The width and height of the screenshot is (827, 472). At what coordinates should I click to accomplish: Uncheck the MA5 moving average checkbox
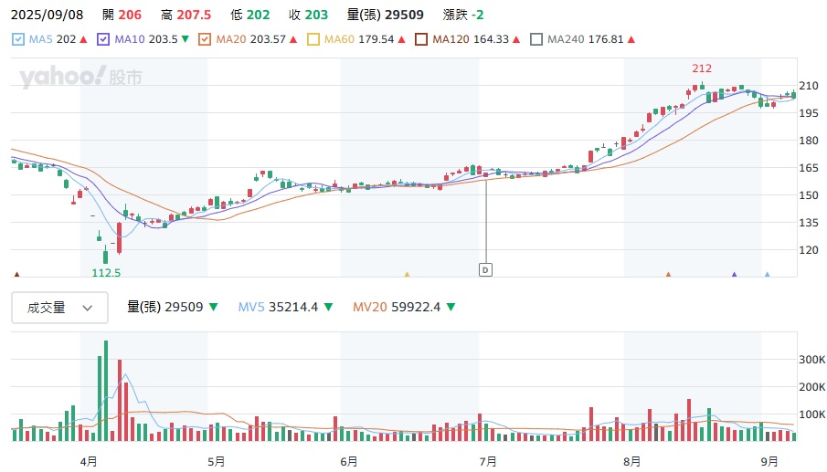[18, 40]
